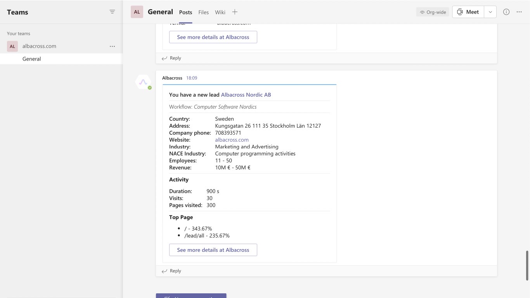Open the Posts tab

click(x=185, y=12)
